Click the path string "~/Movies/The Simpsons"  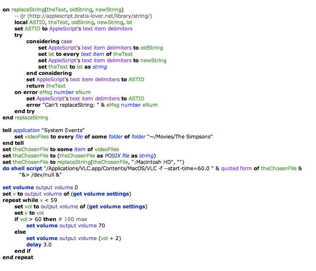point(180,137)
